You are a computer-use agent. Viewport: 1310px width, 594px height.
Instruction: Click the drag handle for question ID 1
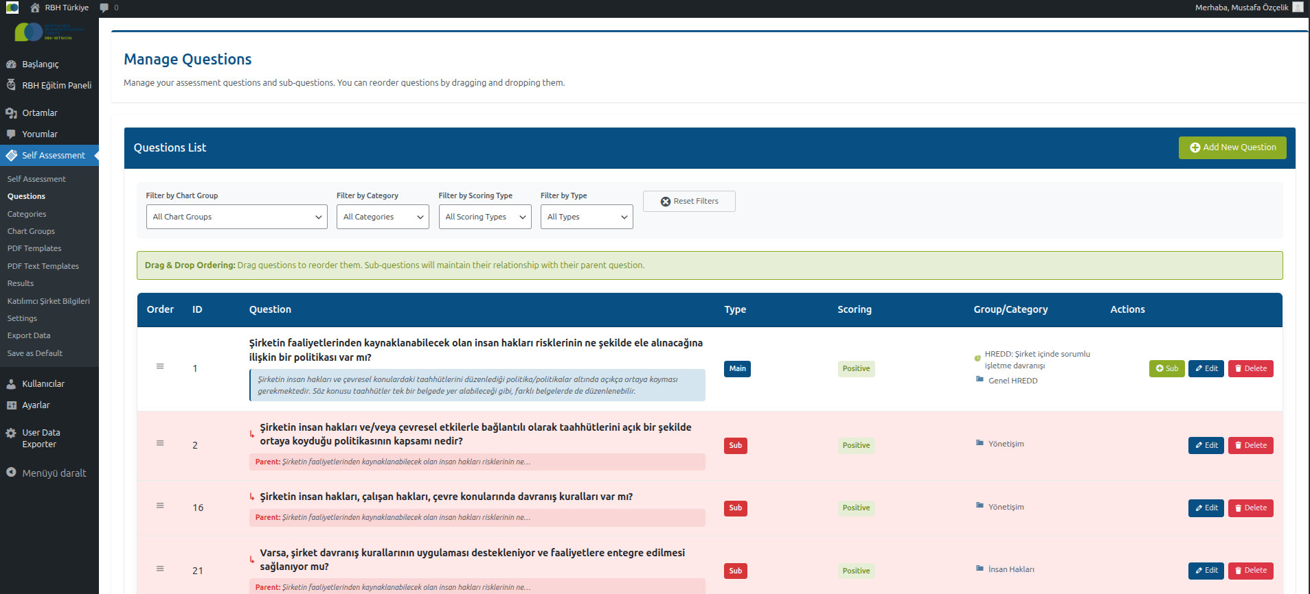click(x=160, y=366)
